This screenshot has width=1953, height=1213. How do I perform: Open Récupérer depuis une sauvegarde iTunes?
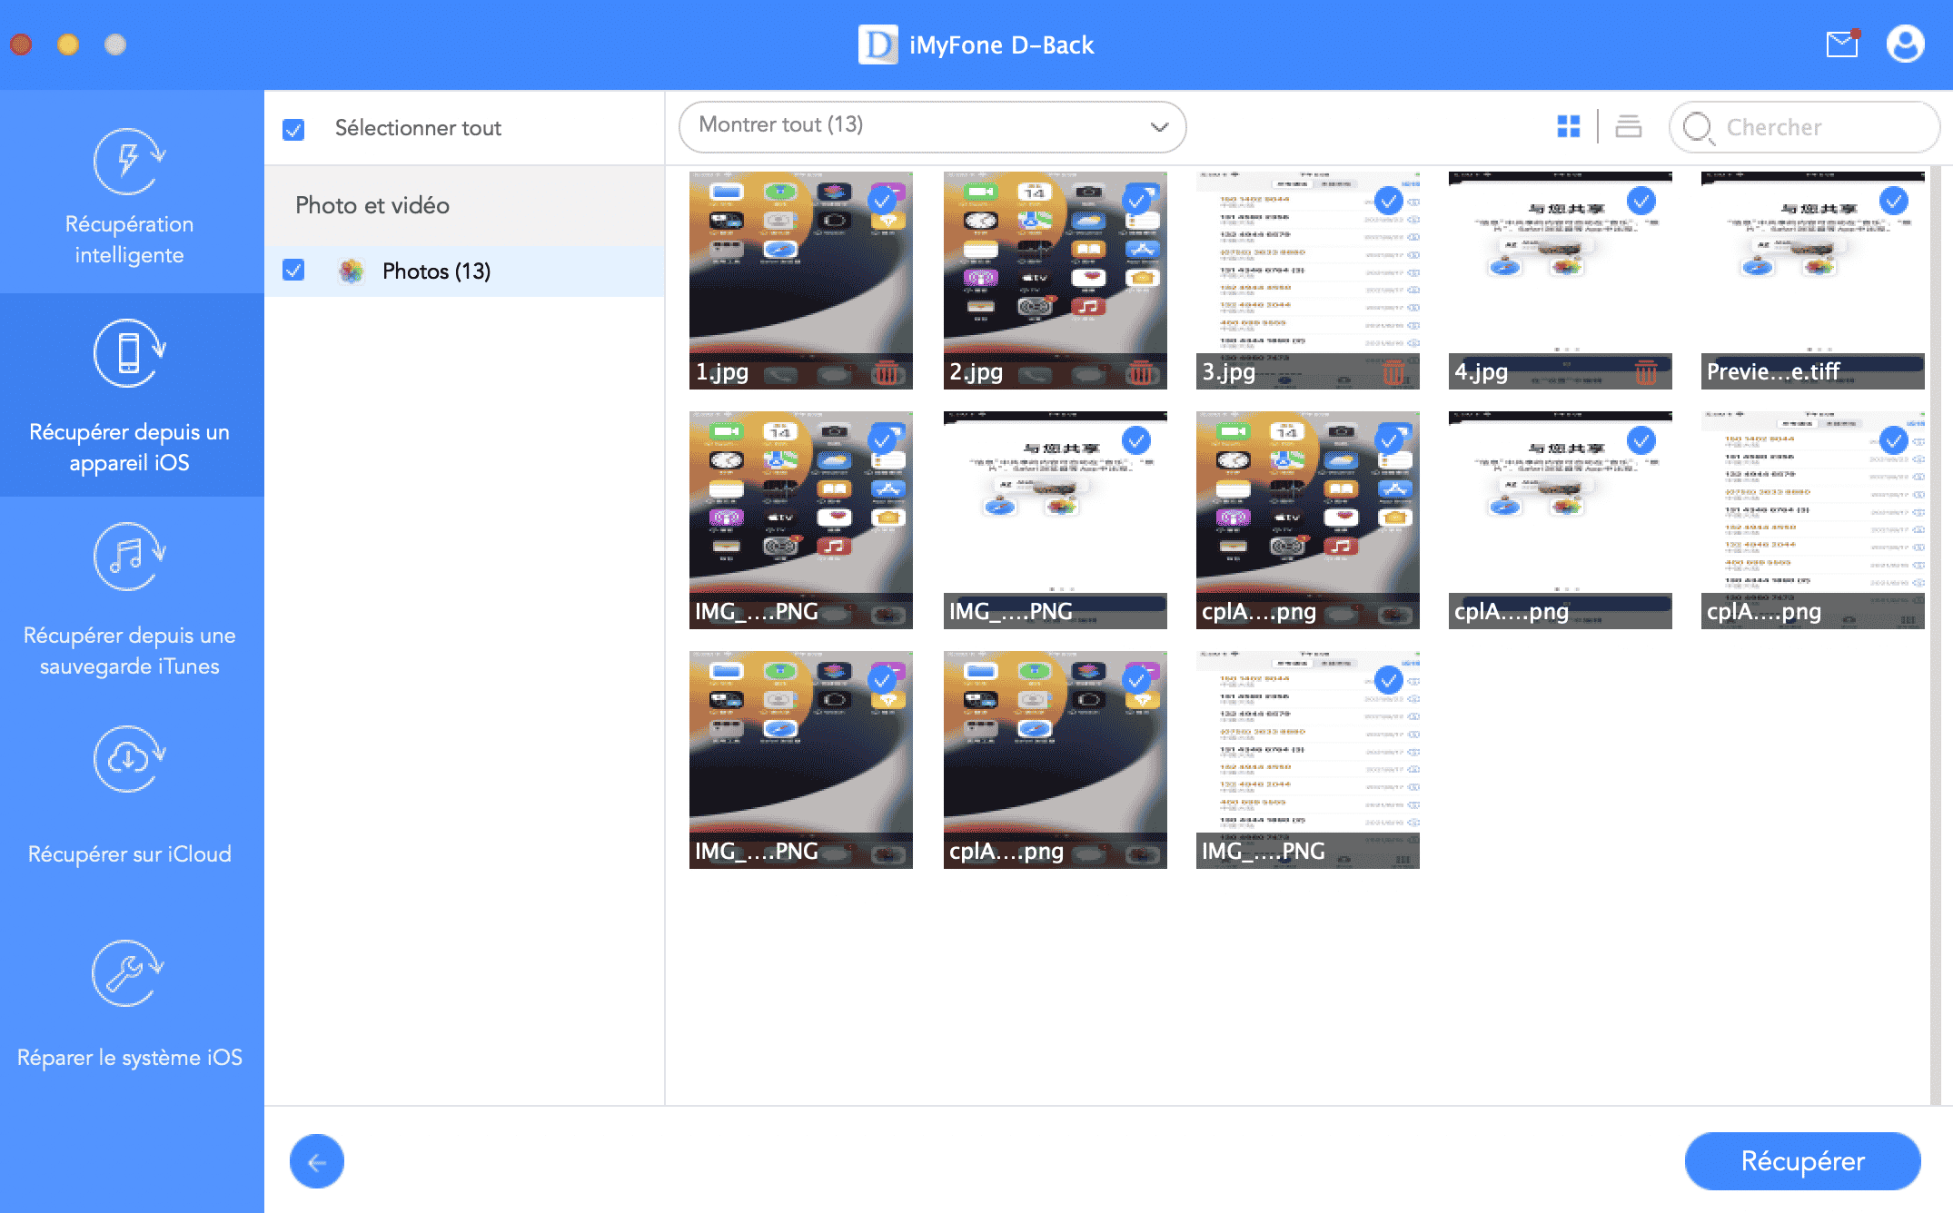132,599
